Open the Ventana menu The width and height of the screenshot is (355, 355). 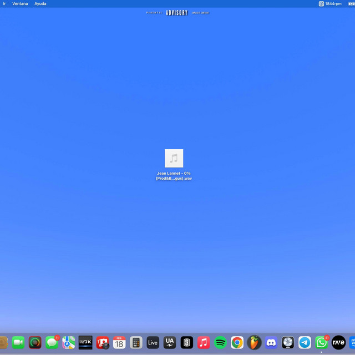point(20,3)
